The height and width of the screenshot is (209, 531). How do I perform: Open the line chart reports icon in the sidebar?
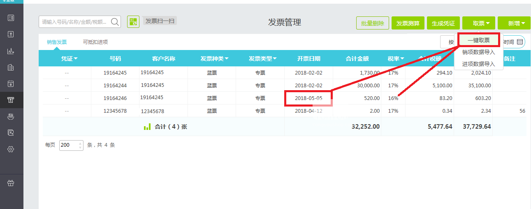coord(11,51)
